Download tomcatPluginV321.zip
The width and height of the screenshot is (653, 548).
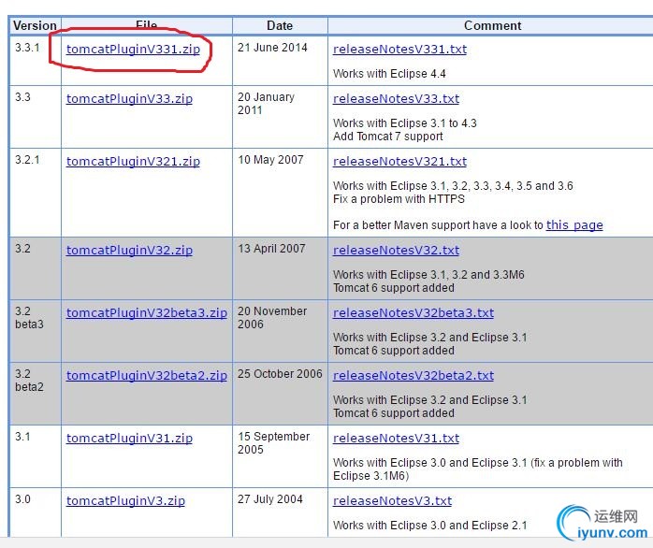coord(133,161)
